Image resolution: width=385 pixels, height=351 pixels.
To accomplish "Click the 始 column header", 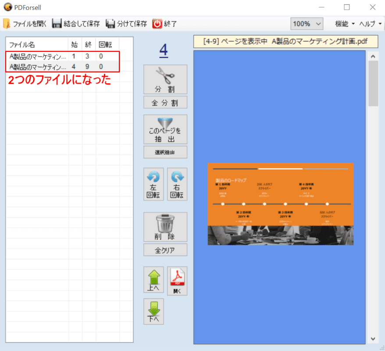I will [75, 45].
